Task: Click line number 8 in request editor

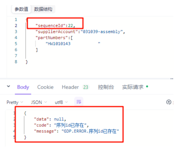Action: tap(16, 62)
